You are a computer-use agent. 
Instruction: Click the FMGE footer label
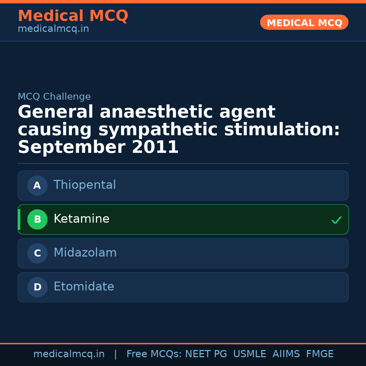point(320,354)
